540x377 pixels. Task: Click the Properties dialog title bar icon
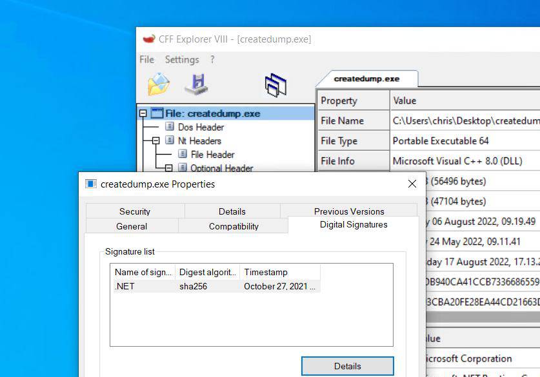pyautogui.click(x=91, y=184)
